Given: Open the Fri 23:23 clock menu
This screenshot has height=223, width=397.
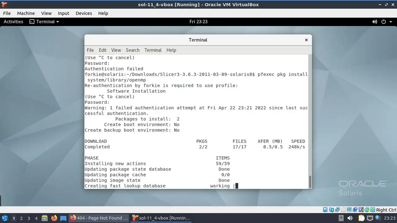Looking at the screenshot, I should point(198,22).
